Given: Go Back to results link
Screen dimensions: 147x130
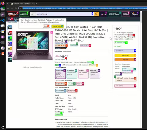Looking at the screenshot, I should [12, 22].
